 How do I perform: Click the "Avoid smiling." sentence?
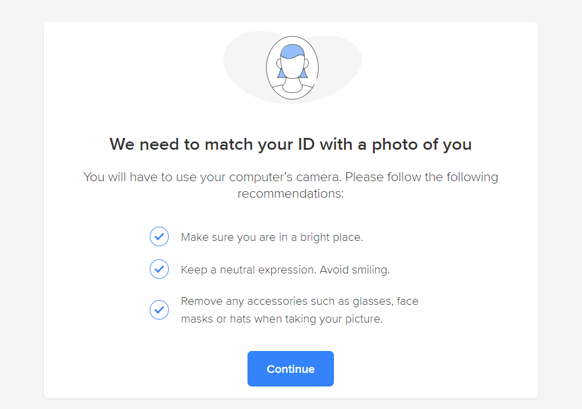(355, 270)
